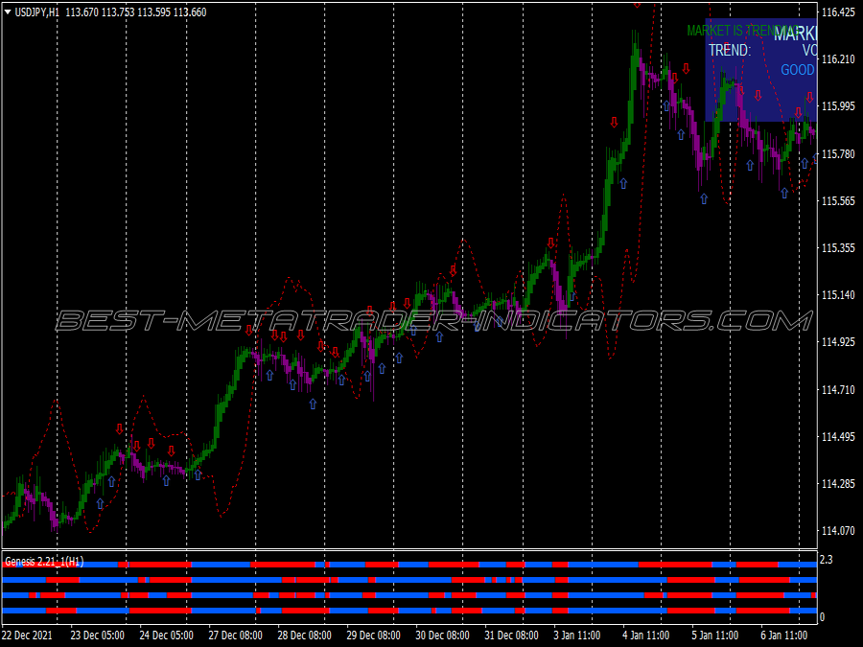Select the open price value 113.670
Image resolution: width=863 pixels, height=647 pixels.
tap(82, 12)
